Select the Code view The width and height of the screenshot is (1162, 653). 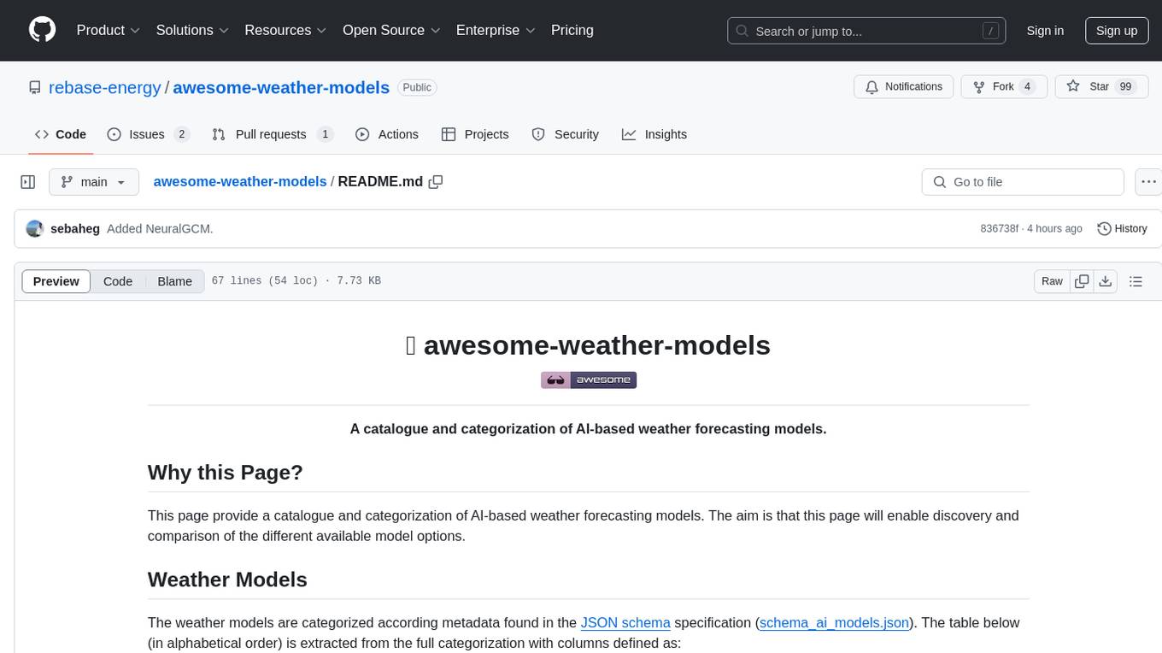(118, 281)
